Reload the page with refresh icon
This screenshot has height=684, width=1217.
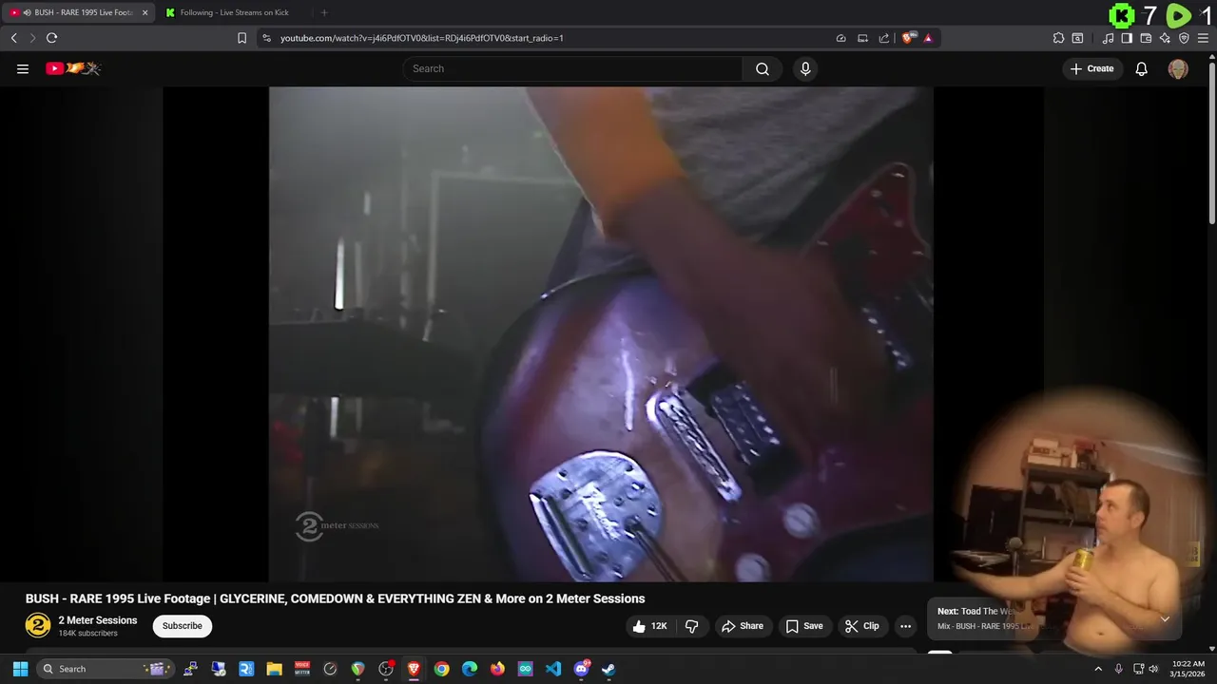[x=51, y=38]
